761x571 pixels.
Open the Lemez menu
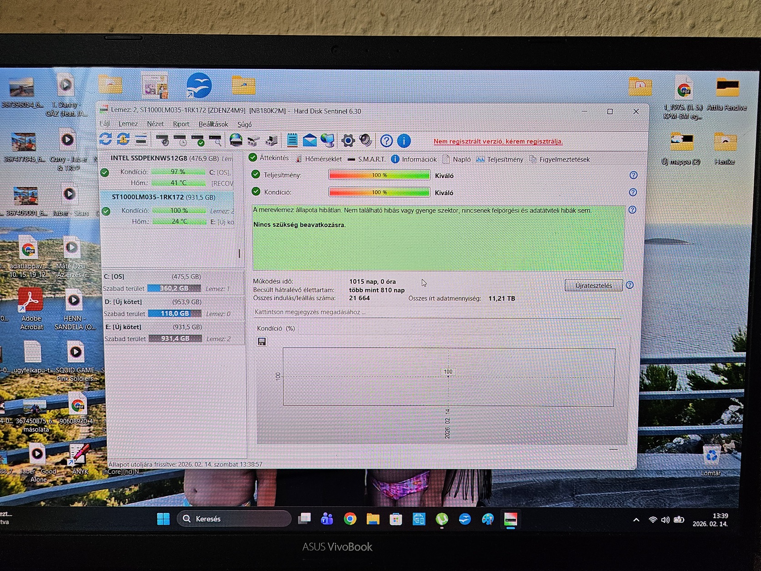[x=128, y=124]
